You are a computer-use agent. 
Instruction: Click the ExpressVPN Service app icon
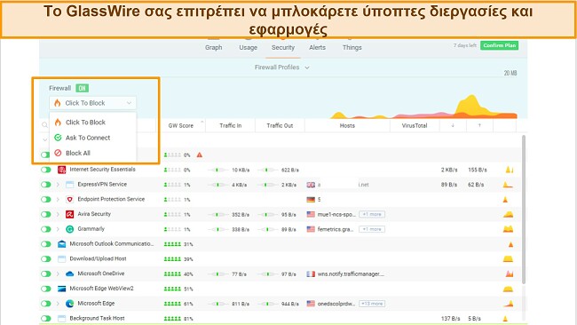coord(69,185)
